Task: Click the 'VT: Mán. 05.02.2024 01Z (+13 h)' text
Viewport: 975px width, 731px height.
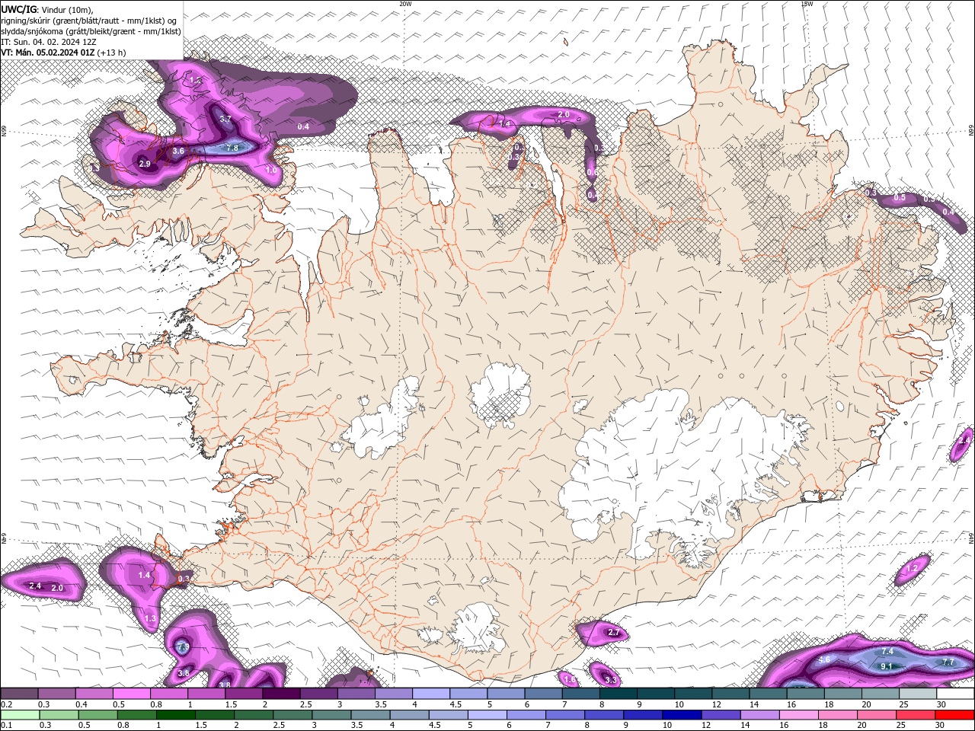Action: pyautogui.click(x=63, y=53)
